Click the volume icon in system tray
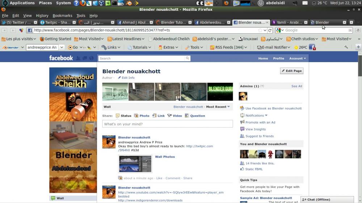 [295, 3]
